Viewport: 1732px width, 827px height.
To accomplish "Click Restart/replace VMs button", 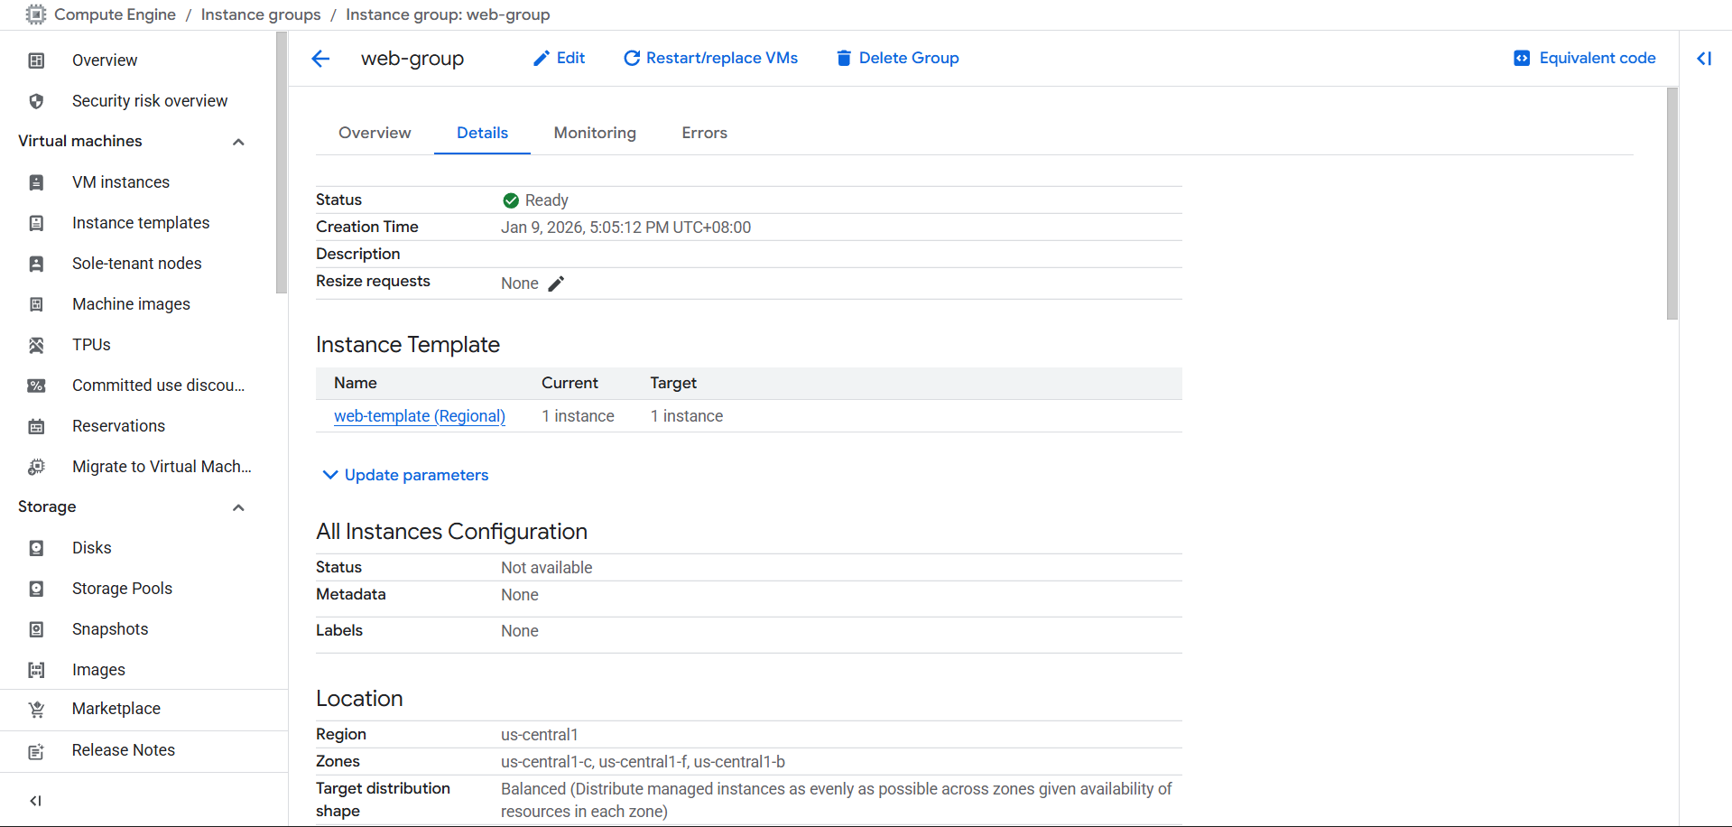I will (710, 58).
